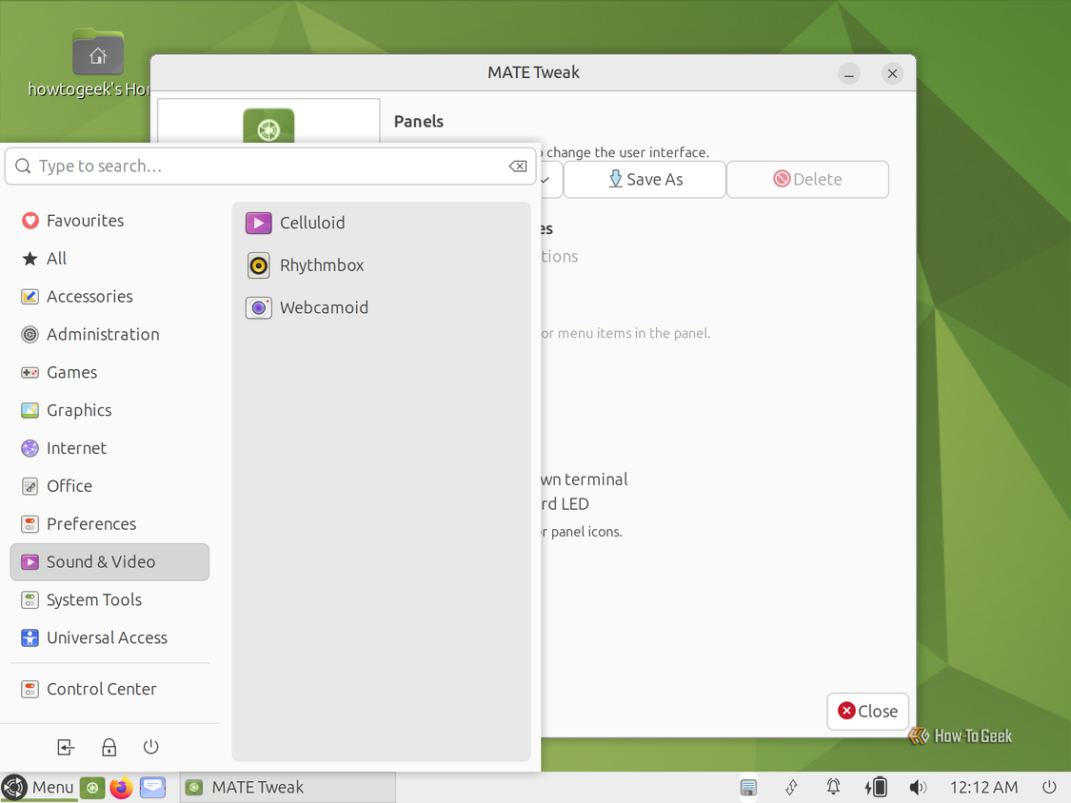Click the show desktop tray icon
This screenshot has width=1071, height=803.
(748, 787)
